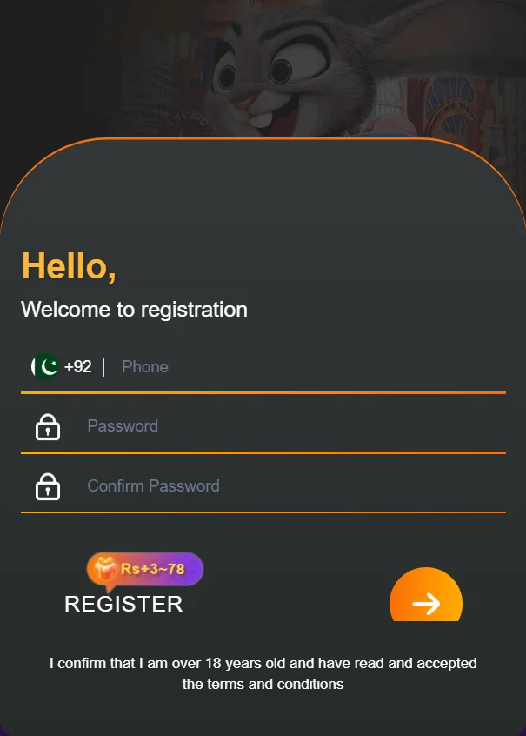Click the gift box icon on bonus badge
526x736 pixels.
pyautogui.click(x=104, y=568)
